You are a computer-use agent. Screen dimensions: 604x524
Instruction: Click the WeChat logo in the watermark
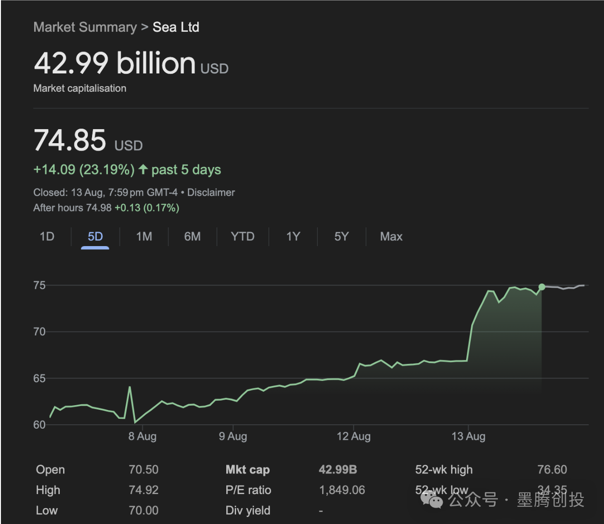(431, 500)
